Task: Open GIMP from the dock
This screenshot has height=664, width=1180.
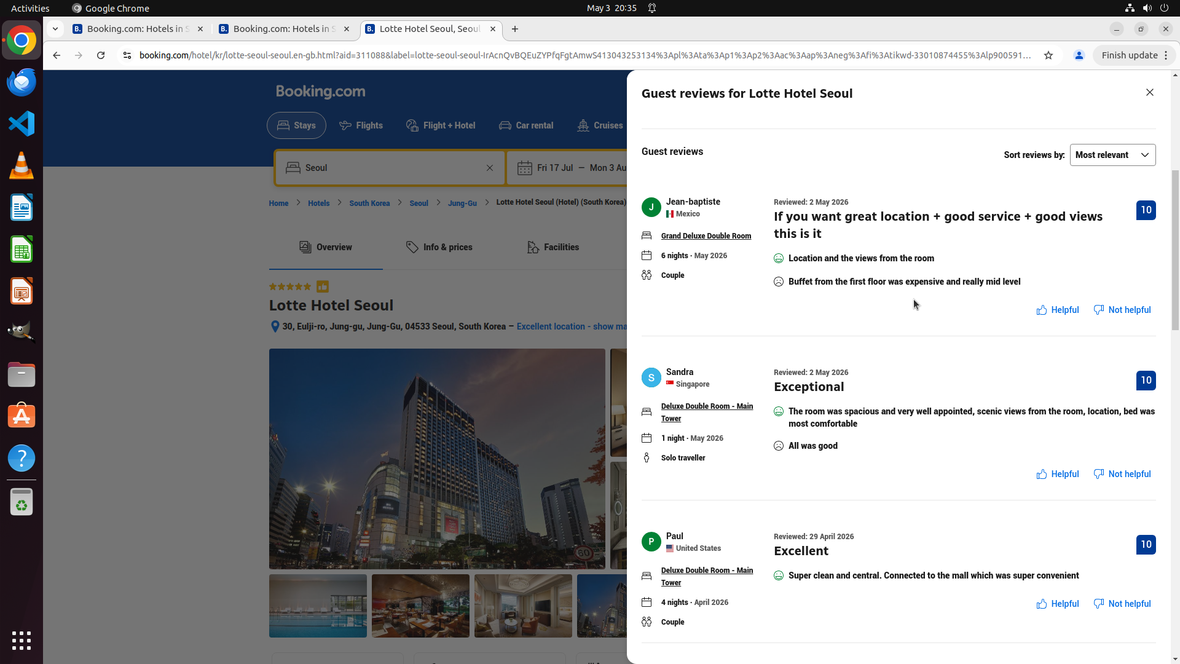Action: click(x=22, y=333)
